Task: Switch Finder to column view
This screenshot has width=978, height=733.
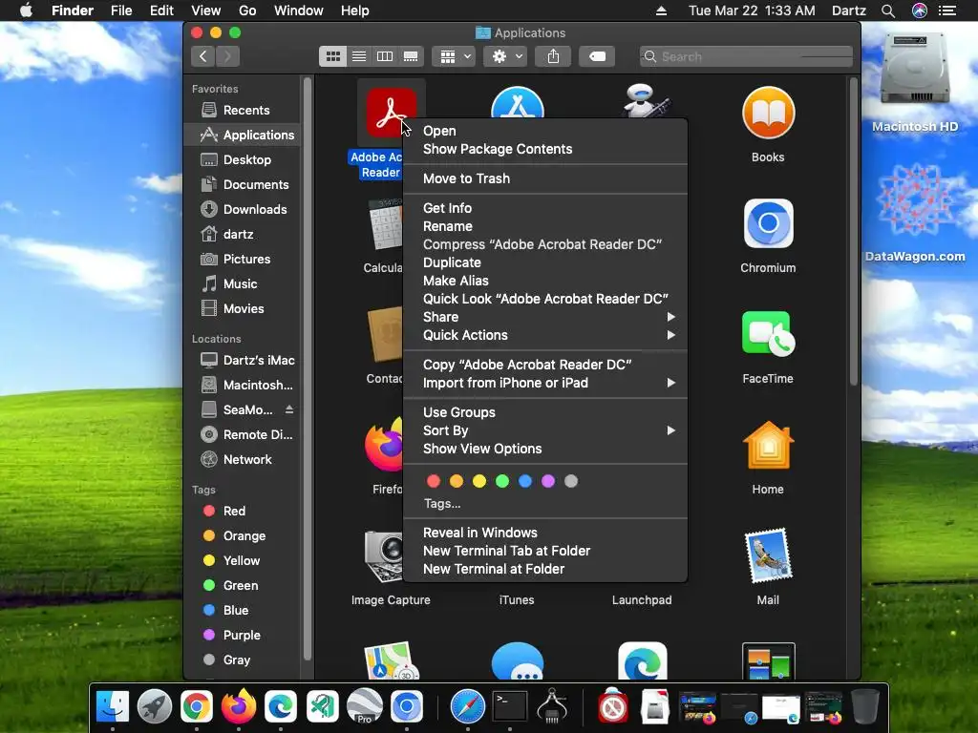Action: click(x=385, y=56)
